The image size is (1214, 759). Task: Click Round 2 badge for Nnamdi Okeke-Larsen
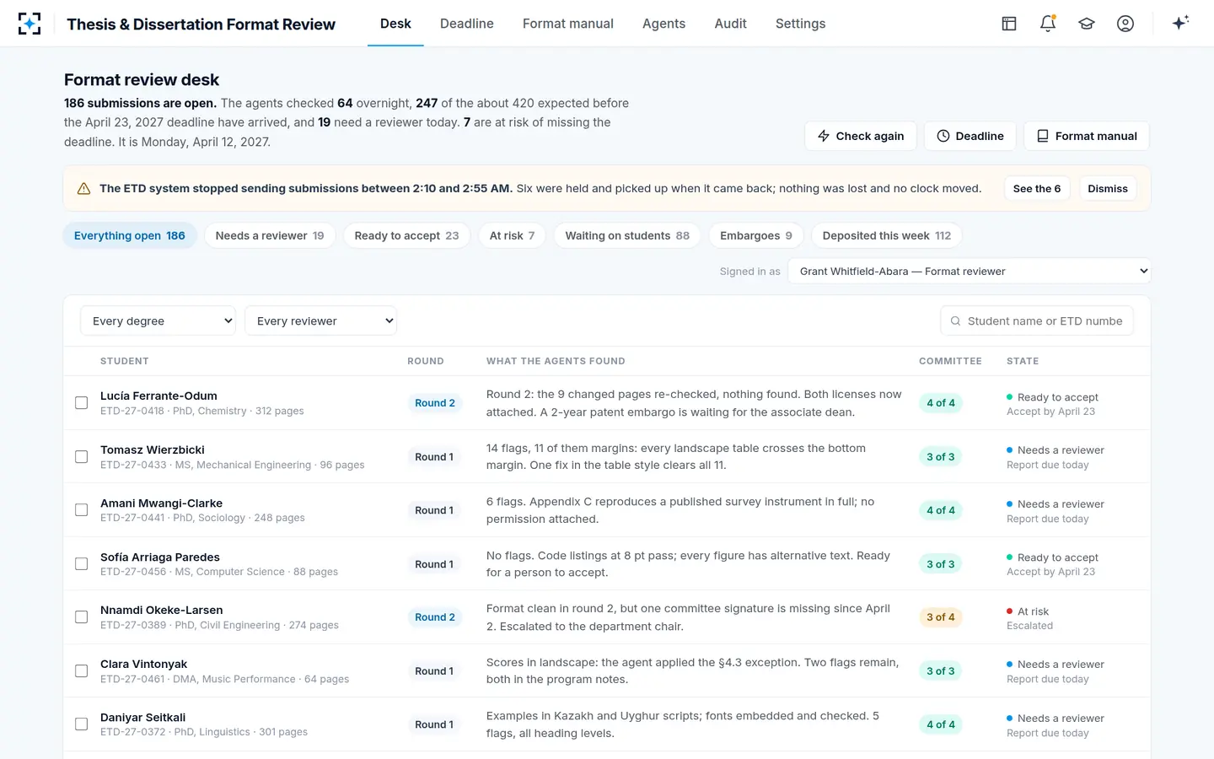click(x=435, y=617)
